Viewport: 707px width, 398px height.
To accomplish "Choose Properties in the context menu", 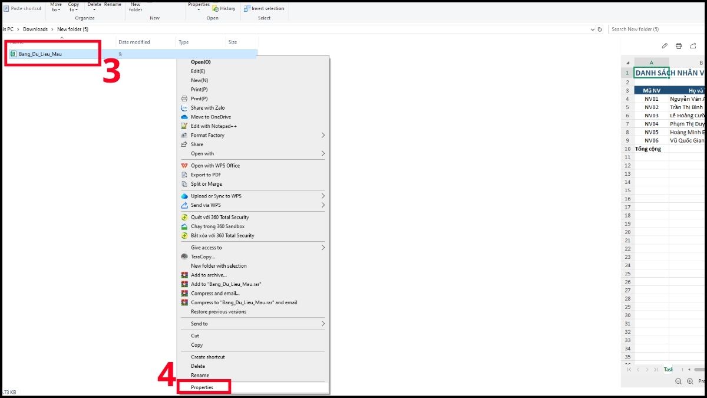I will click(x=202, y=387).
